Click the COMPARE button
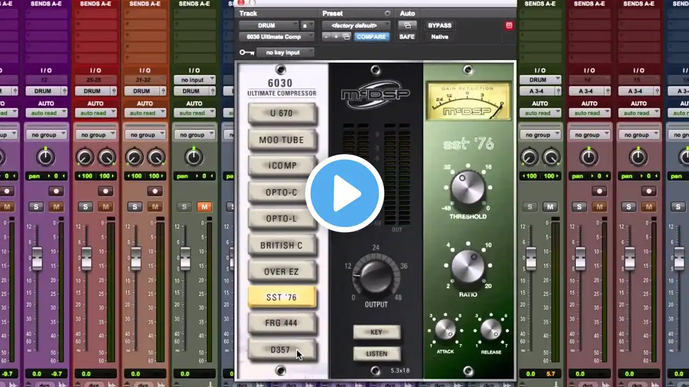This screenshot has width=689, height=387. point(371,37)
